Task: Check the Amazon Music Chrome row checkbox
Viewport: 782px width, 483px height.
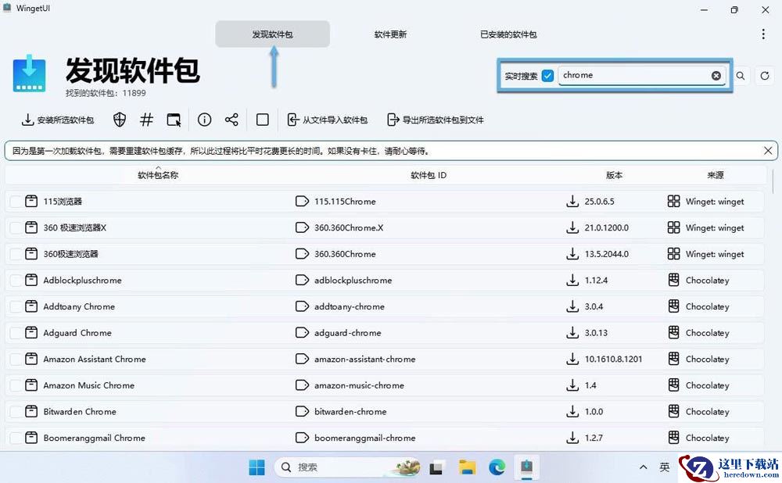Action: point(16,385)
